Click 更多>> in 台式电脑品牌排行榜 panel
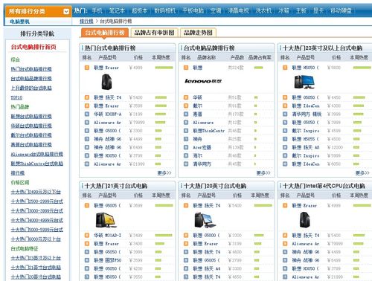Screen dimensions: 372x281 tap(263, 172)
